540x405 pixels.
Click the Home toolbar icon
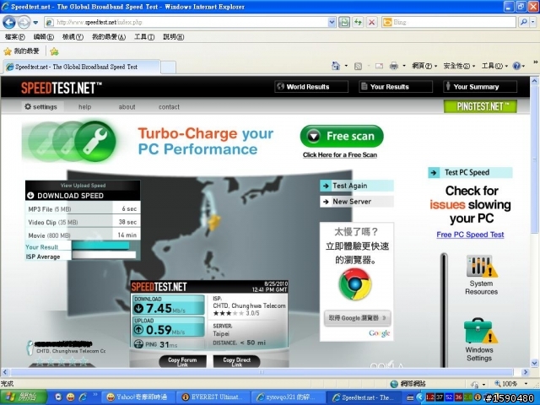click(336, 66)
